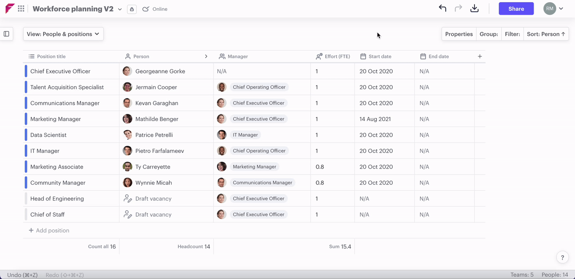Screen dimensions: 575x279
Task: Open the People & positions view dropdown
Action: (63, 34)
